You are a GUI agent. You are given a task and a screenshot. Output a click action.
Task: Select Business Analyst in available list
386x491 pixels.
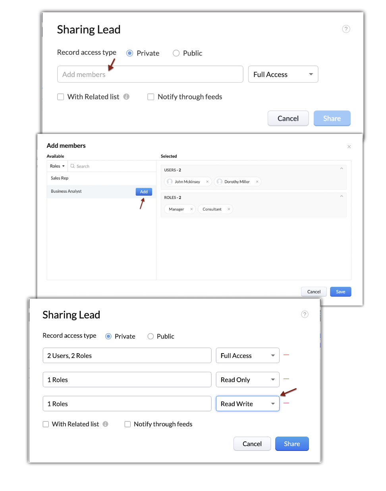pos(66,191)
